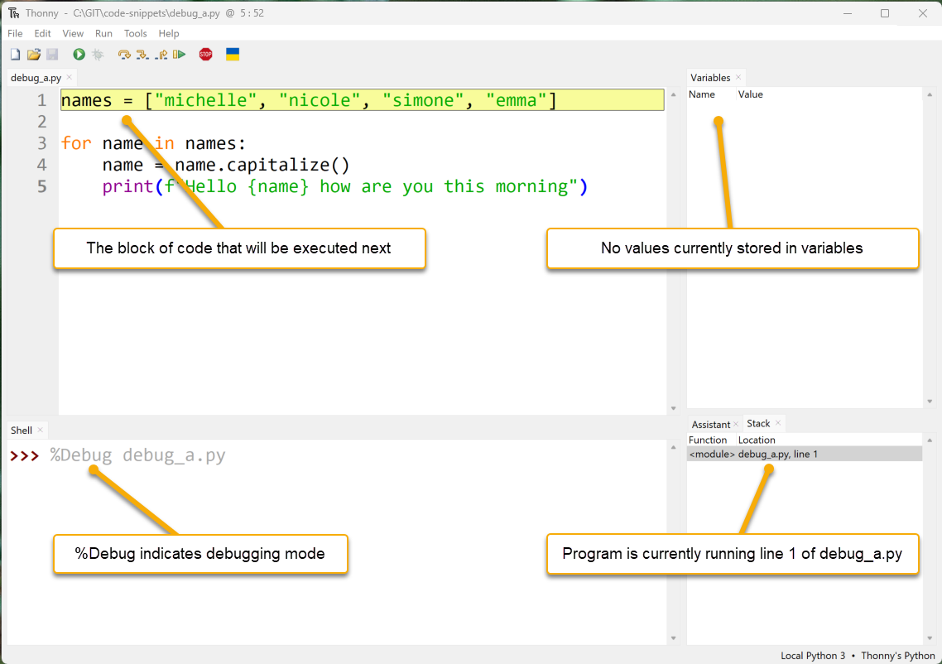Viewport: 942px width, 664px height.
Task: Click the Step over debugger icon
Action: coord(124,55)
